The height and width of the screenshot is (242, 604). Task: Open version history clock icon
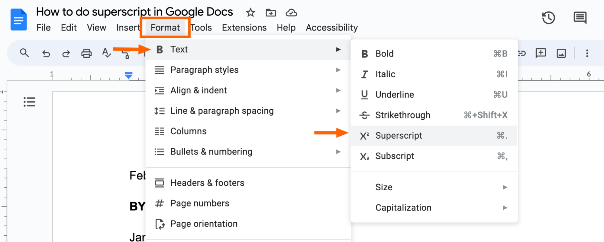coord(548,18)
